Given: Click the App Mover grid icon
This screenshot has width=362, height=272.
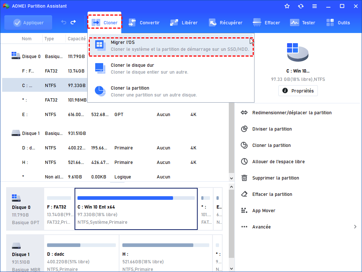Looking at the screenshot, I should coord(244,210).
